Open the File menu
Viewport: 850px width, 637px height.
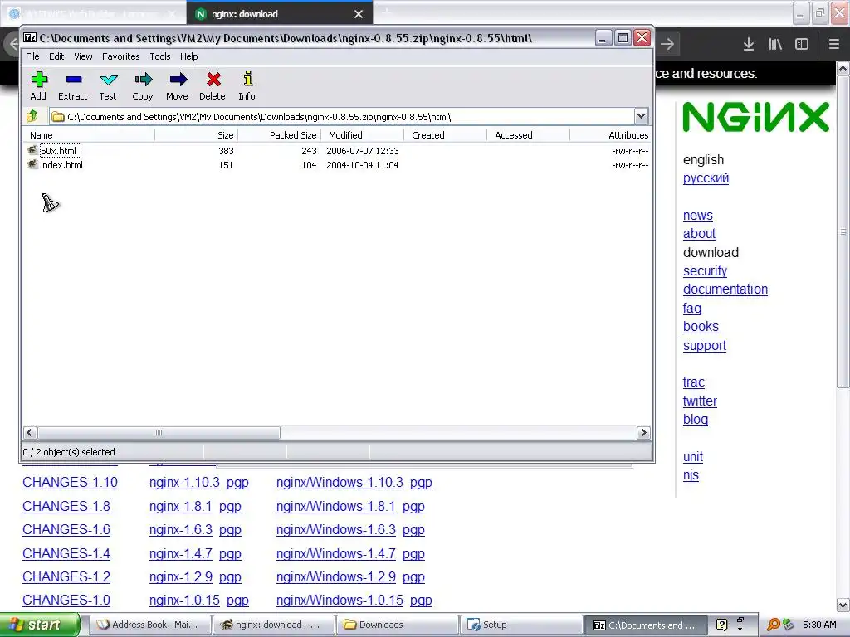[32, 56]
